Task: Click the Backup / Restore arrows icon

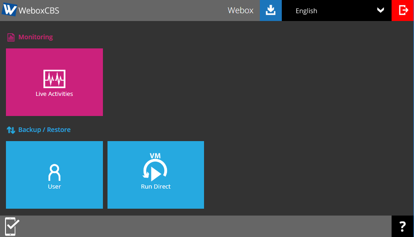Action: pyautogui.click(x=11, y=130)
